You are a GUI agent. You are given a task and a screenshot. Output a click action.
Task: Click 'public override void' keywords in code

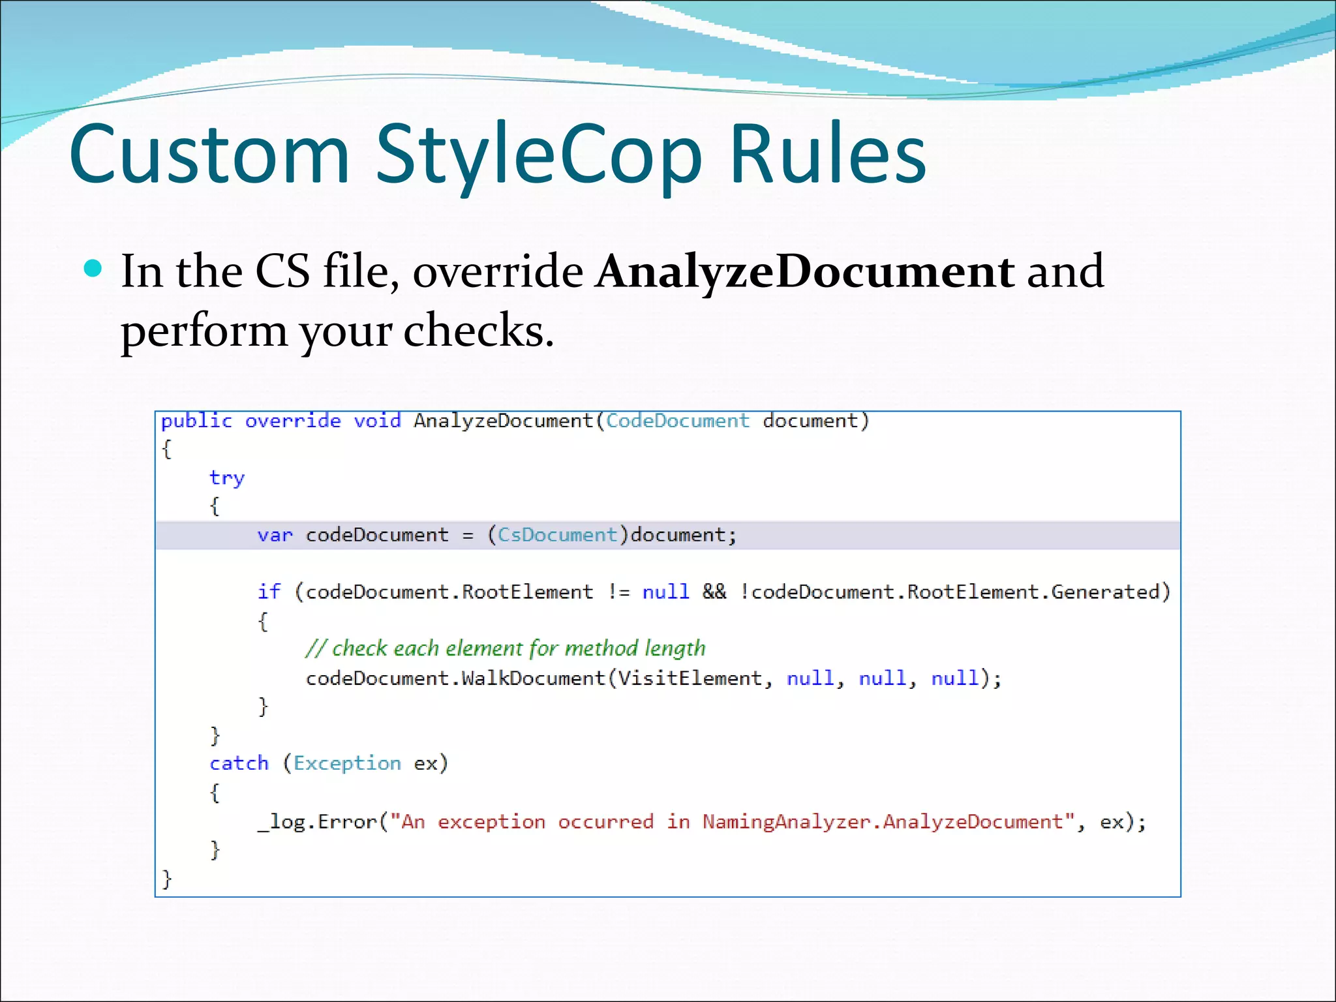(x=281, y=421)
